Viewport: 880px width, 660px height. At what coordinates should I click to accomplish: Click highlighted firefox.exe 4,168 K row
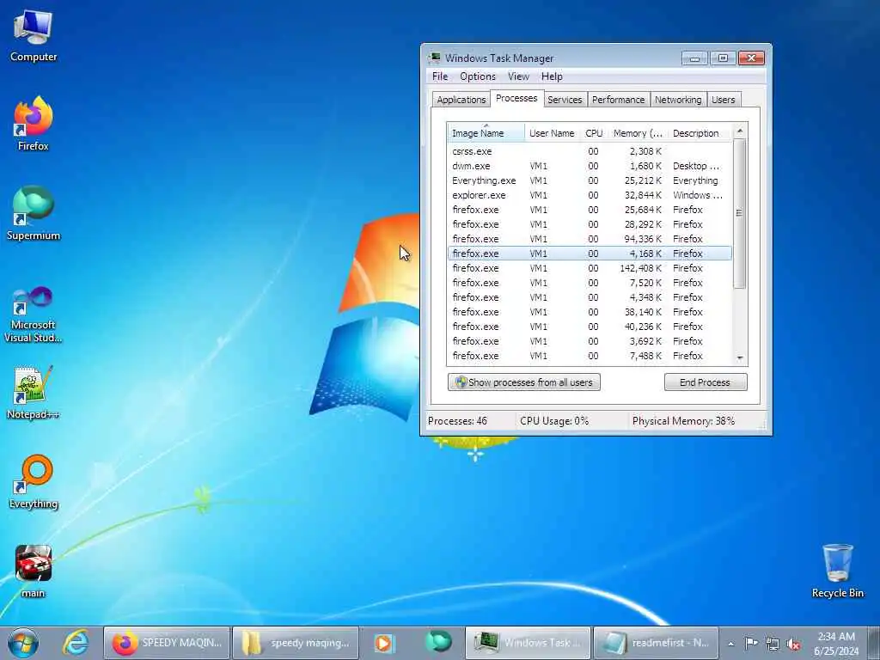coord(590,254)
